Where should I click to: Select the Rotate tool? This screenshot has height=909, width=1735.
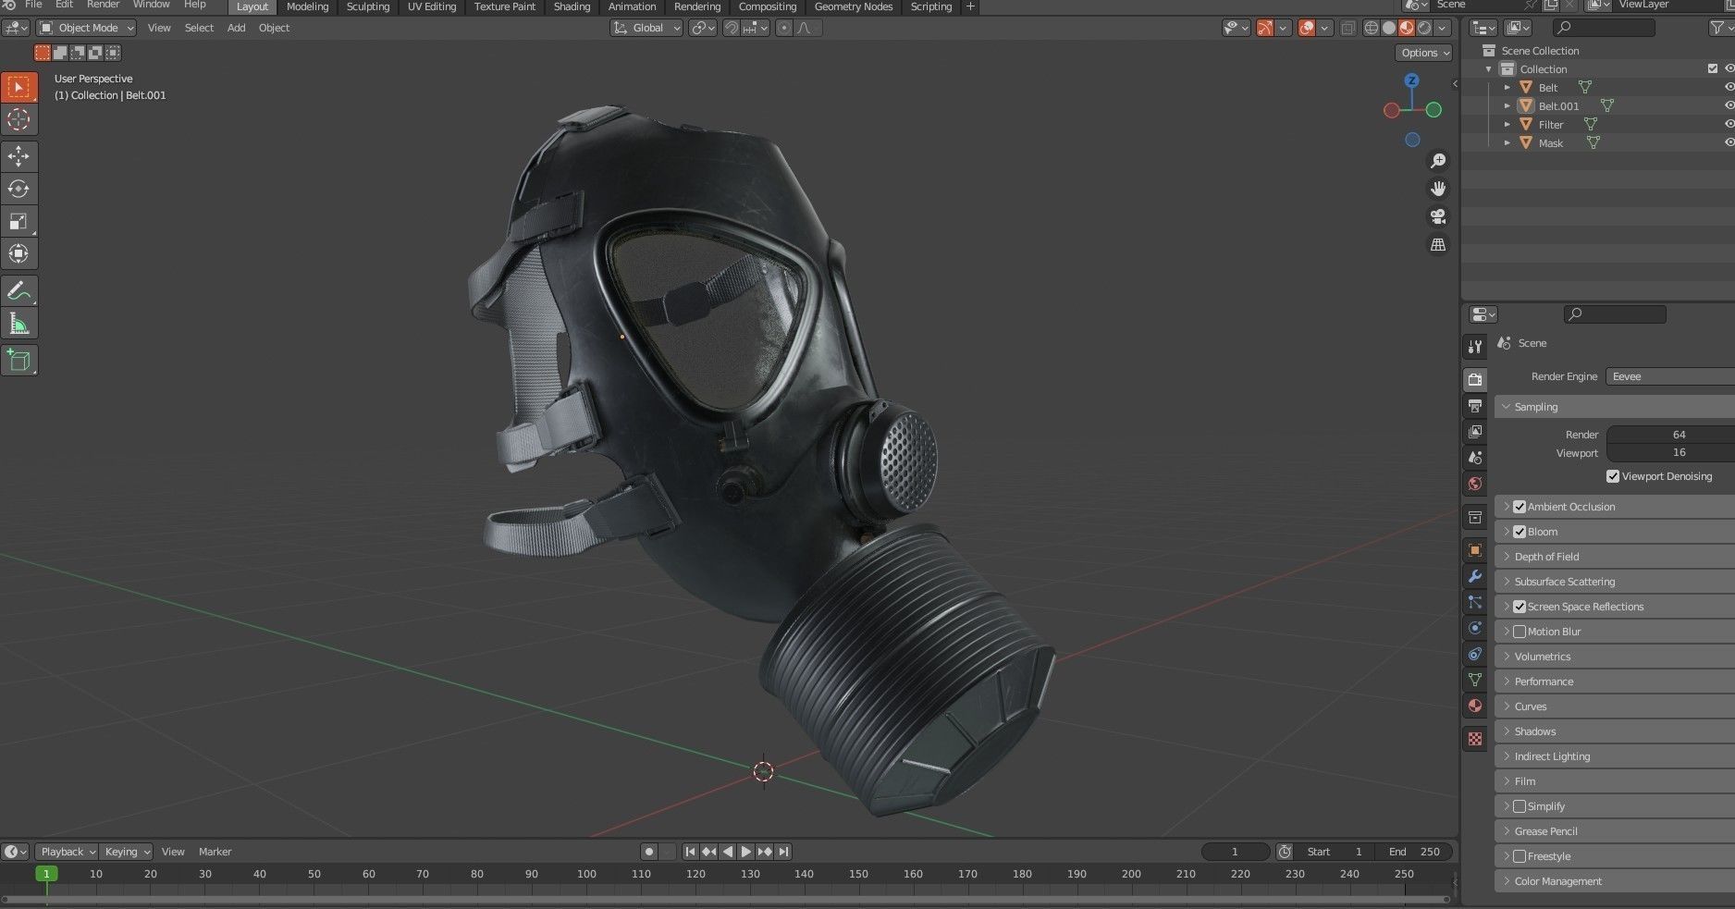click(18, 189)
